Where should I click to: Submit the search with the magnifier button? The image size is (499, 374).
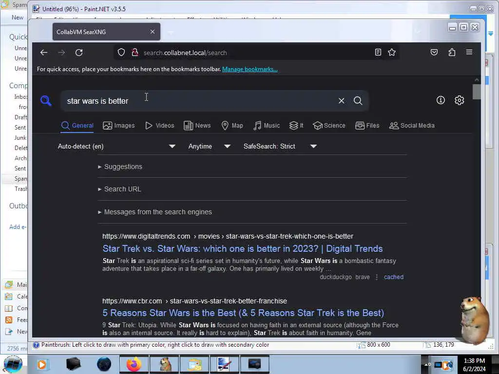(x=358, y=101)
